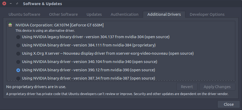Click the proprietary driver explanation paragraph
This screenshot has height=110, width=242.
pos(117,94)
